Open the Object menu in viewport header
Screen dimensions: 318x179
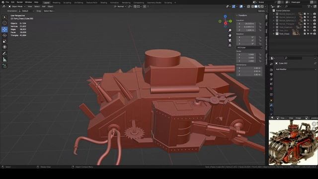pyautogui.click(x=50, y=6)
